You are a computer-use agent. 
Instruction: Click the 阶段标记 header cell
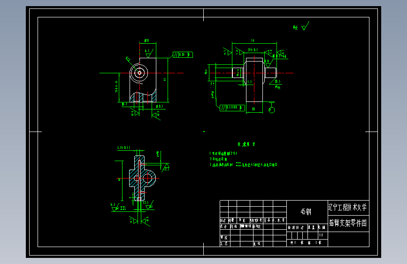[x=297, y=228]
